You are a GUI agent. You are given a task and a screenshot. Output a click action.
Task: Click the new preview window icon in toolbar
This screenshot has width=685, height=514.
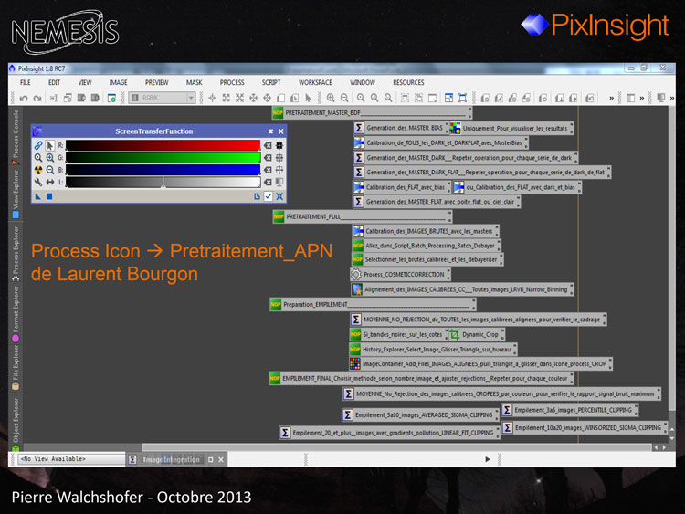(x=111, y=99)
